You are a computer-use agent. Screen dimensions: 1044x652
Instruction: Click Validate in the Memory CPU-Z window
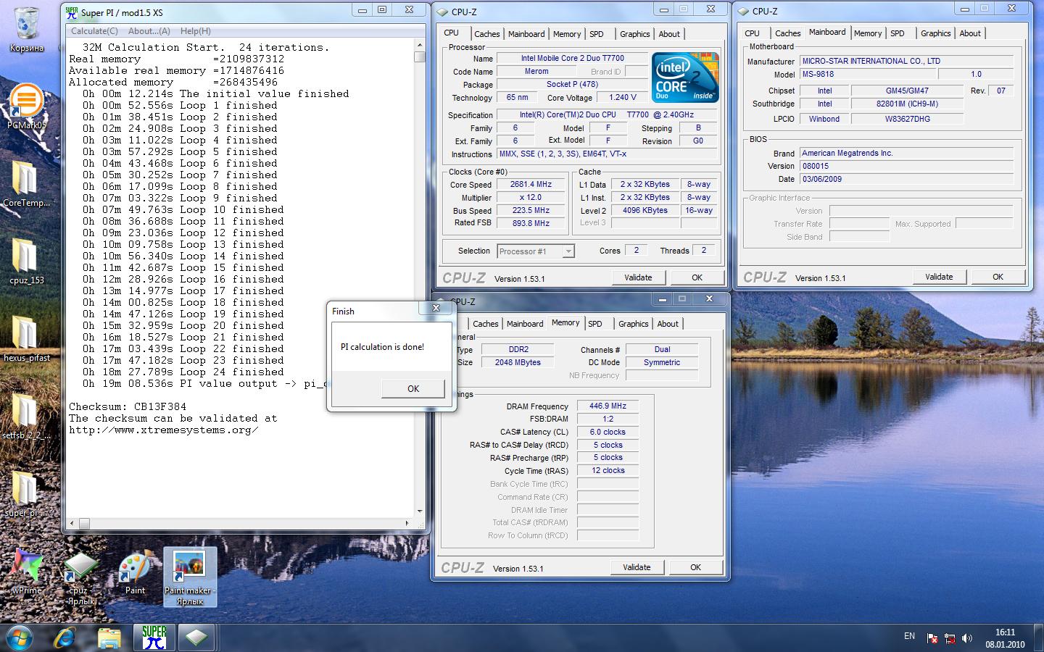(637, 567)
